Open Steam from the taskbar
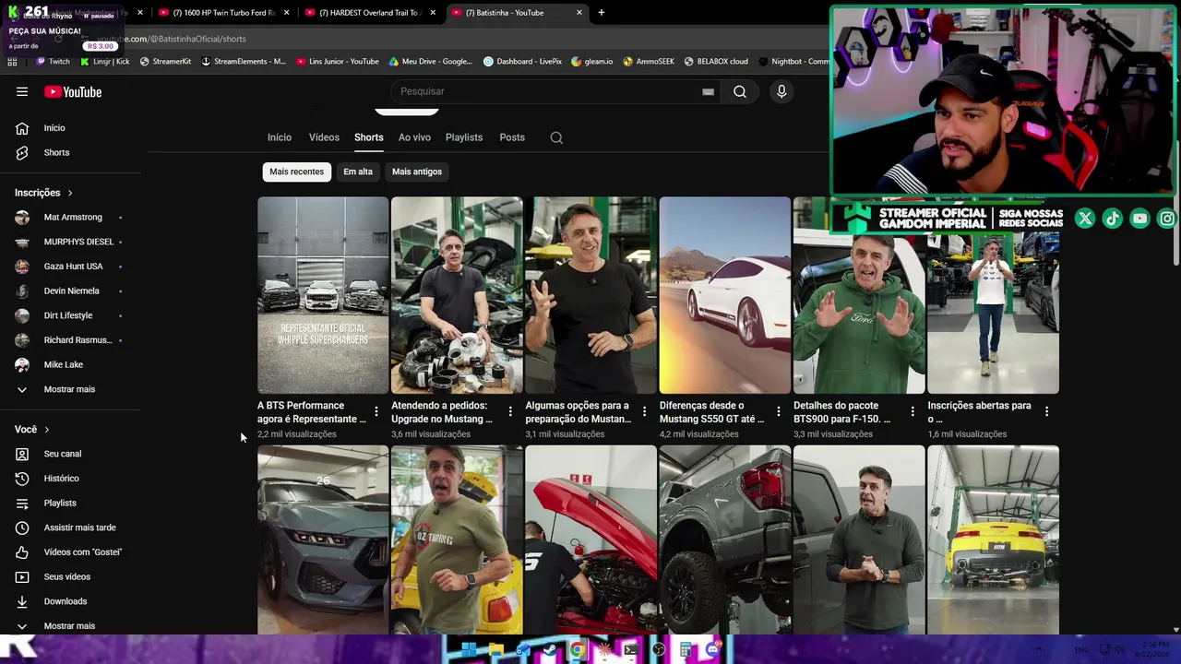The height and width of the screenshot is (664, 1181). (550, 650)
